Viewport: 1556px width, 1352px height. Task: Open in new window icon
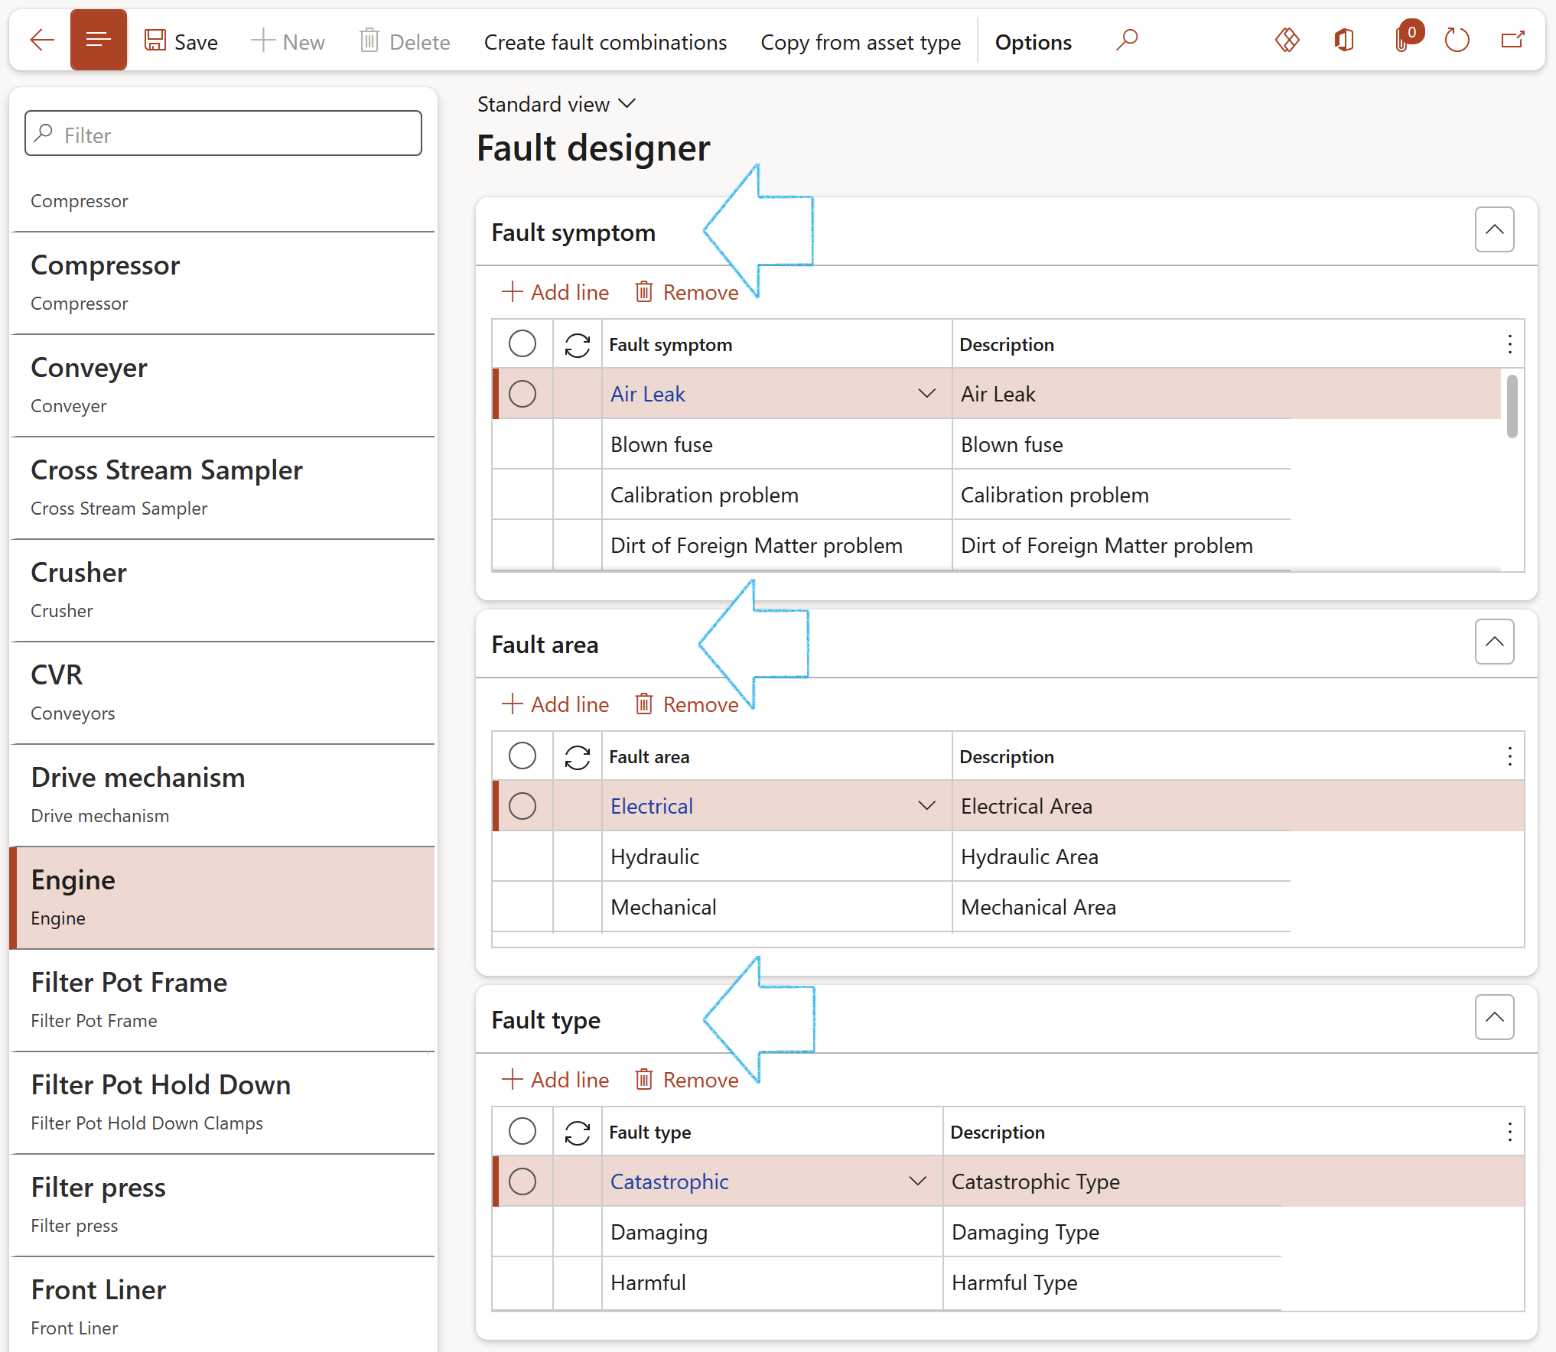tap(1512, 40)
